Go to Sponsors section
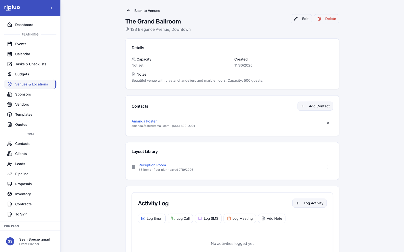The image size is (404, 252). click(30, 94)
